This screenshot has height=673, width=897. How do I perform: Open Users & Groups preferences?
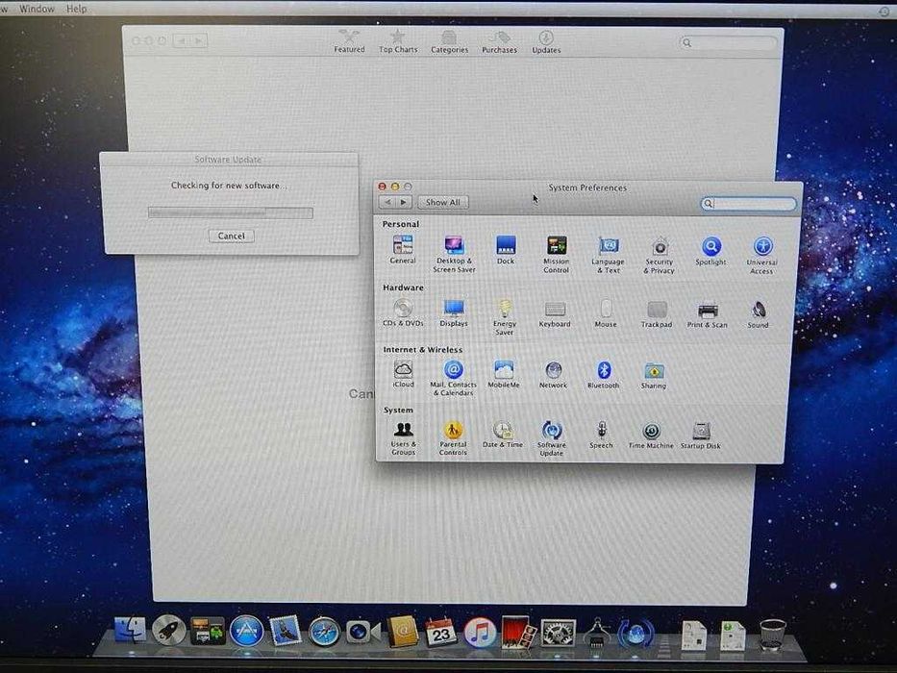tap(403, 438)
